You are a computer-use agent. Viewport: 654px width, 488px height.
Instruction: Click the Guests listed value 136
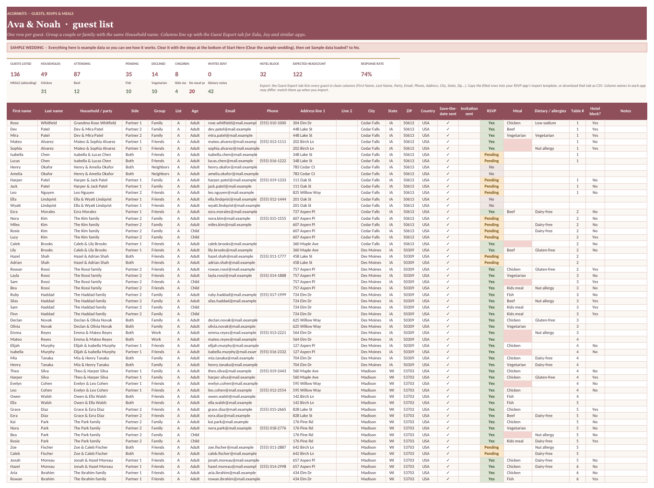[x=15, y=74]
